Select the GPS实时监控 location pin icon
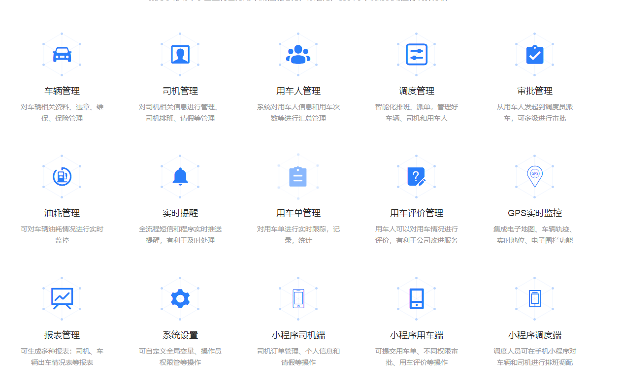Image resolution: width=622 pixels, height=390 pixels. click(534, 176)
